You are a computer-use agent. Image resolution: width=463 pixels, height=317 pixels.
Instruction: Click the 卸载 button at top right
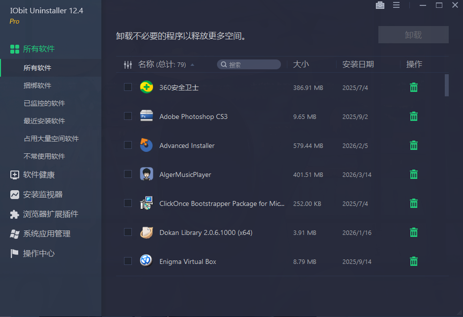[413, 34]
